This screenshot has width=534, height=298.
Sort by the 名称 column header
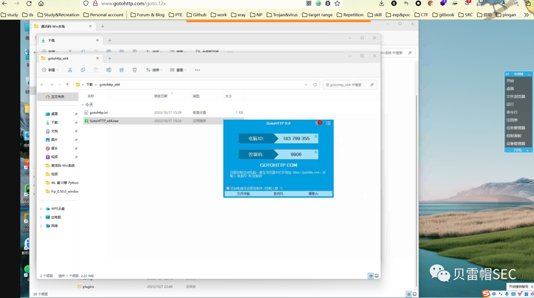(x=90, y=96)
